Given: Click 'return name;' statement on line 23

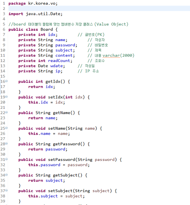Looking at the screenshot, I should tap(43, 118).
